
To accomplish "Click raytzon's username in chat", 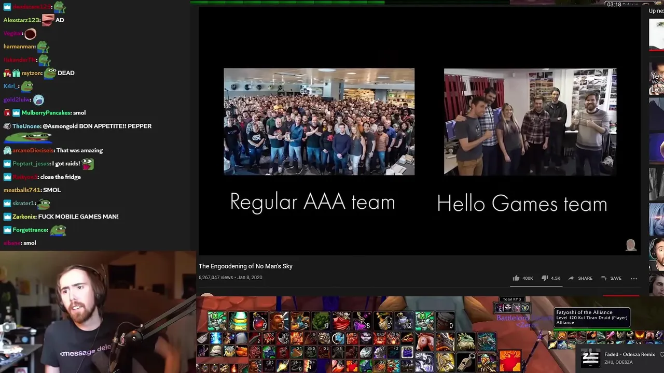I will coord(31,74).
